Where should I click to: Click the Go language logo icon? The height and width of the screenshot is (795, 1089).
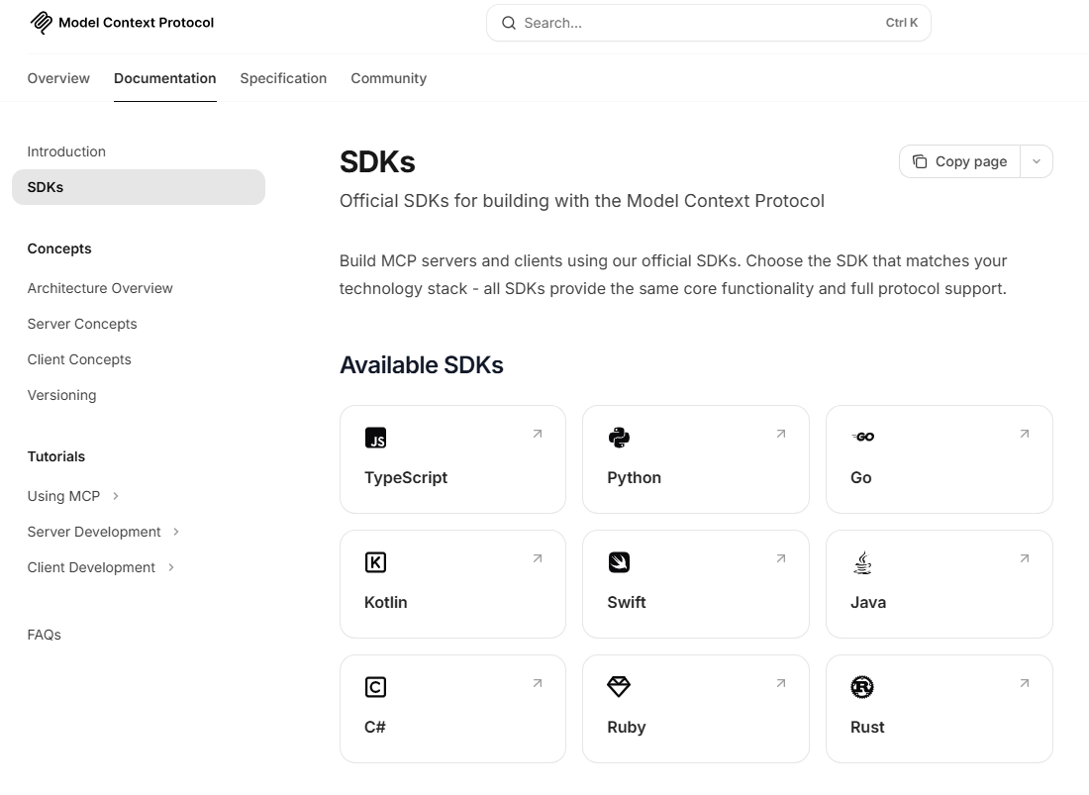coord(862,437)
